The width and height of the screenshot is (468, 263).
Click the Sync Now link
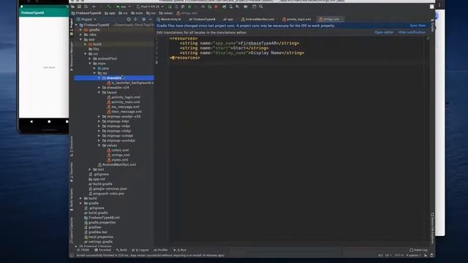tap(418, 26)
